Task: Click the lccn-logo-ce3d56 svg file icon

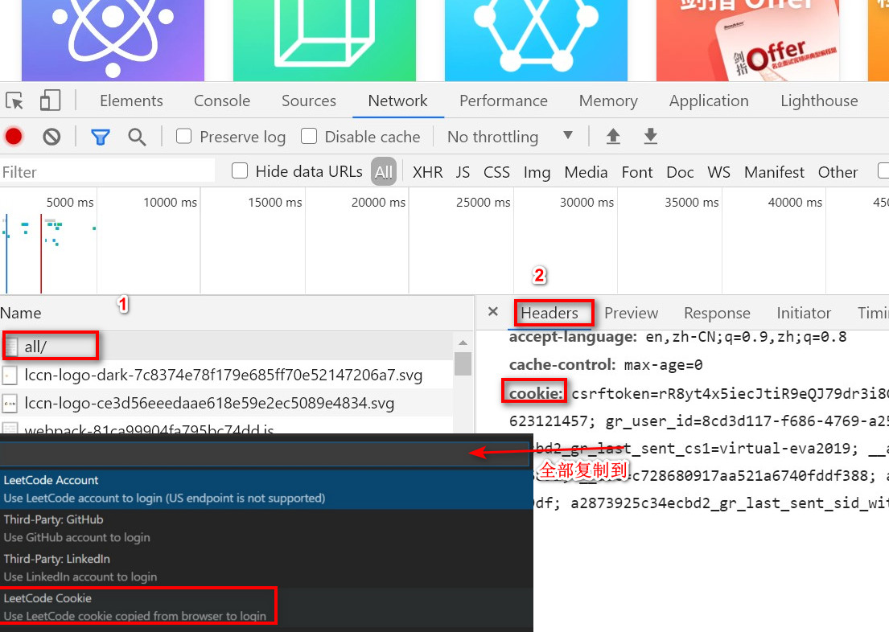Action: point(10,404)
